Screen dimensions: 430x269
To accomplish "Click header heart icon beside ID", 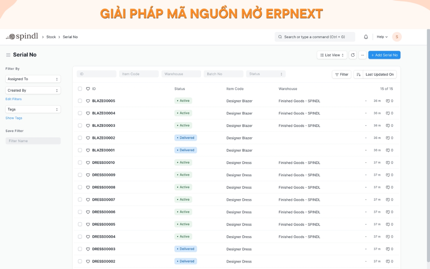I will pos(88,89).
